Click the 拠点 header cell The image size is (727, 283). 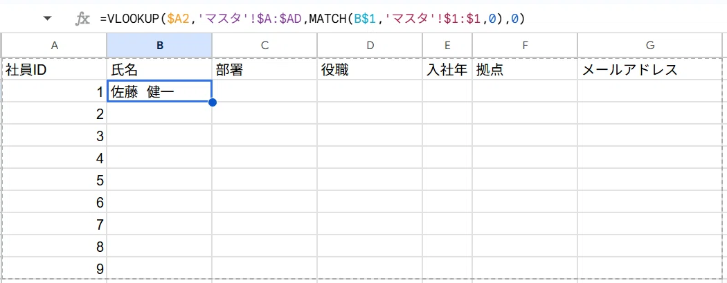[x=525, y=69]
